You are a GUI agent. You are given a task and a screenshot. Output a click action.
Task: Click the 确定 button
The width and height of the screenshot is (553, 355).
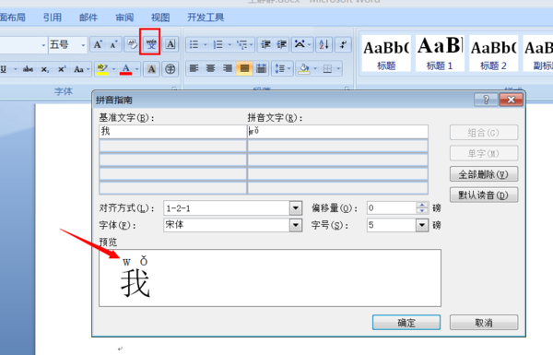(406, 323)
